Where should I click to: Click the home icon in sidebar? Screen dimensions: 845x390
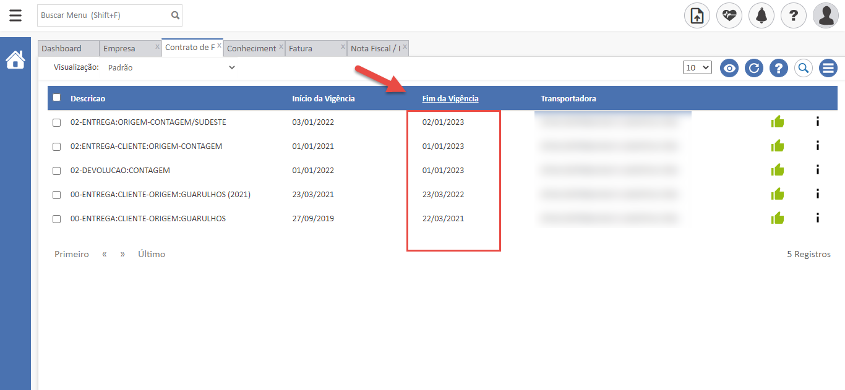coord(15,60)
